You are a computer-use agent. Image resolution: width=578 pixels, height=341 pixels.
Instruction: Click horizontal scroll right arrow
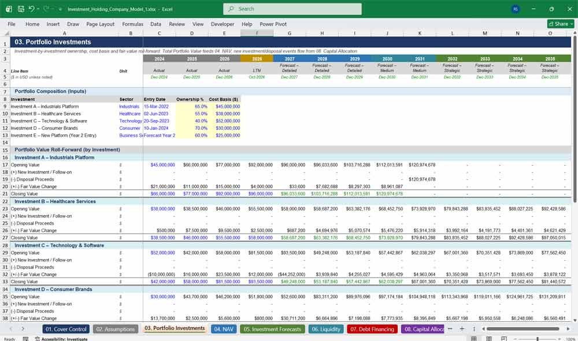(568, 329)
